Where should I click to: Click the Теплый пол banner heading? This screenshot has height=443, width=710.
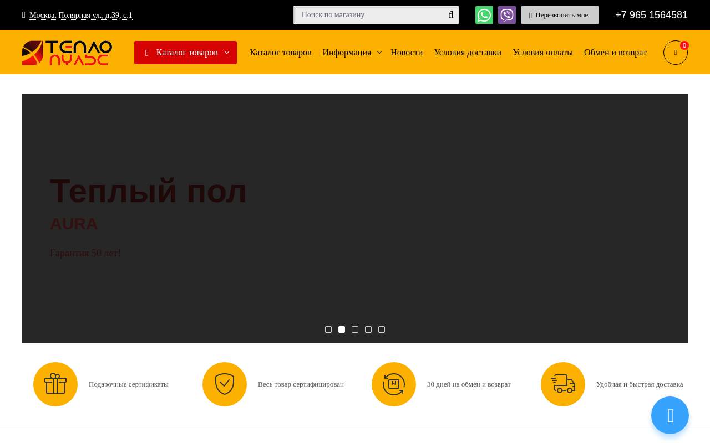tap(148, 191)
